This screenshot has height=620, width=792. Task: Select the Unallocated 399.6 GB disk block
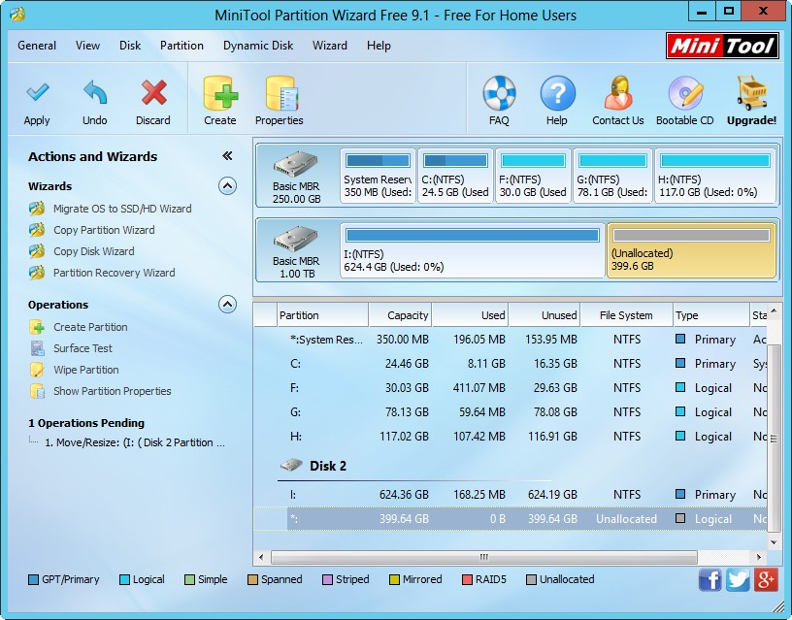[690, 250]
